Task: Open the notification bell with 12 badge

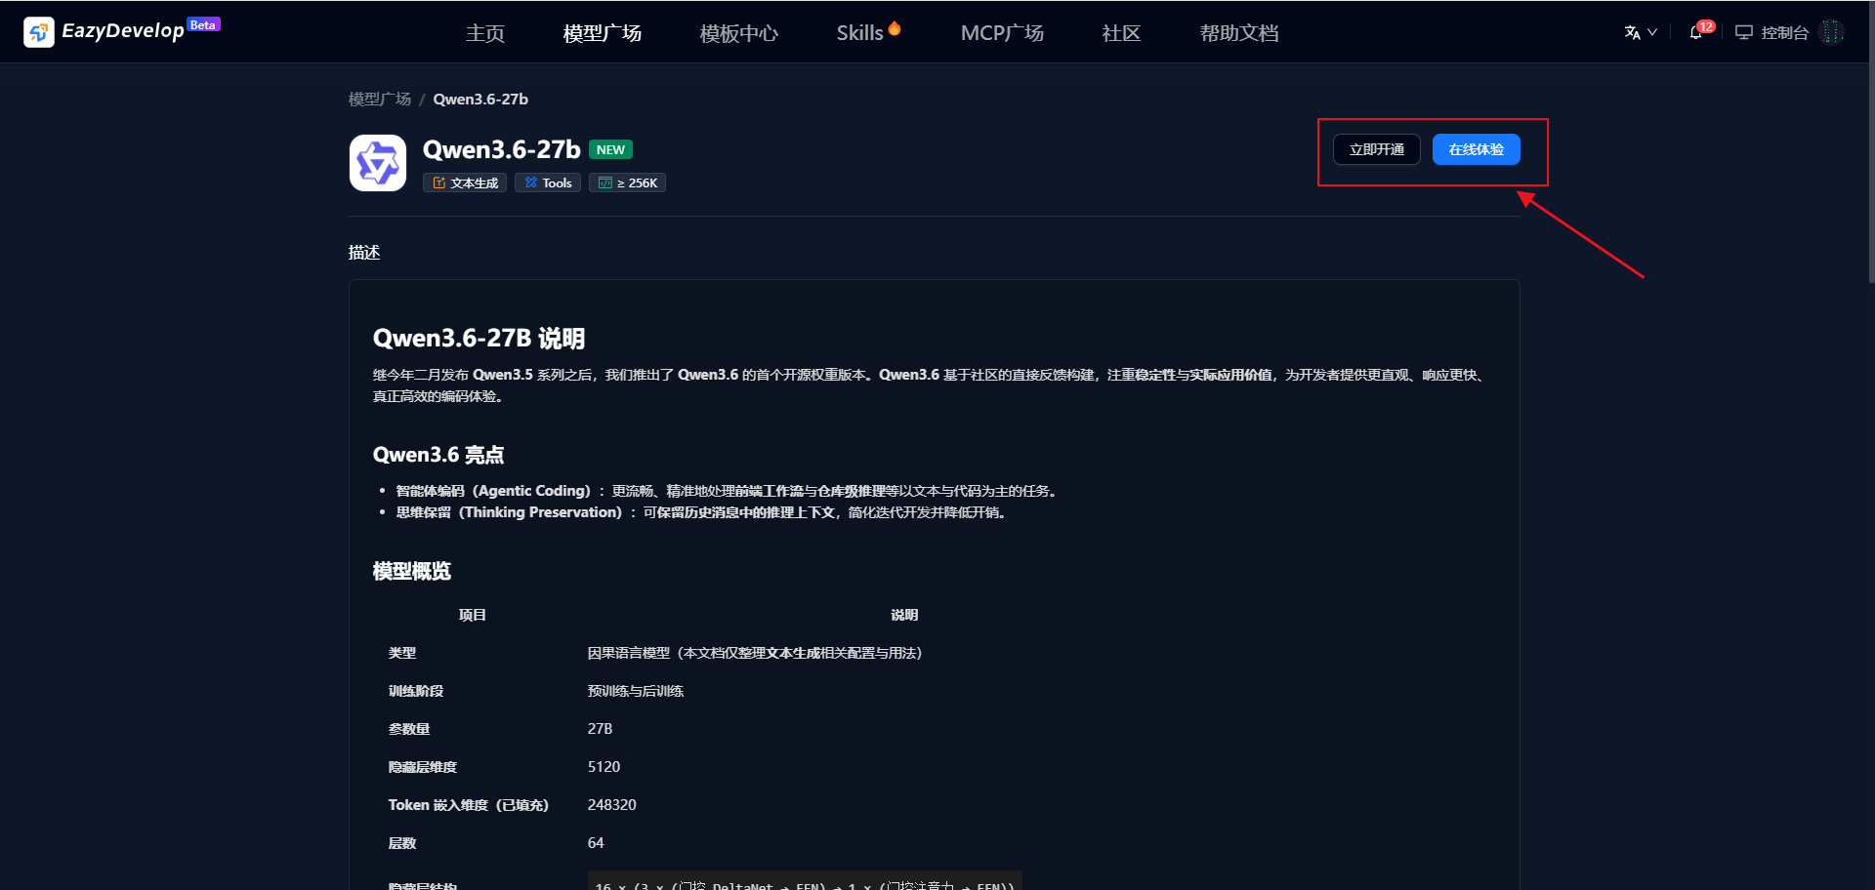Action: click(1698, 31)
